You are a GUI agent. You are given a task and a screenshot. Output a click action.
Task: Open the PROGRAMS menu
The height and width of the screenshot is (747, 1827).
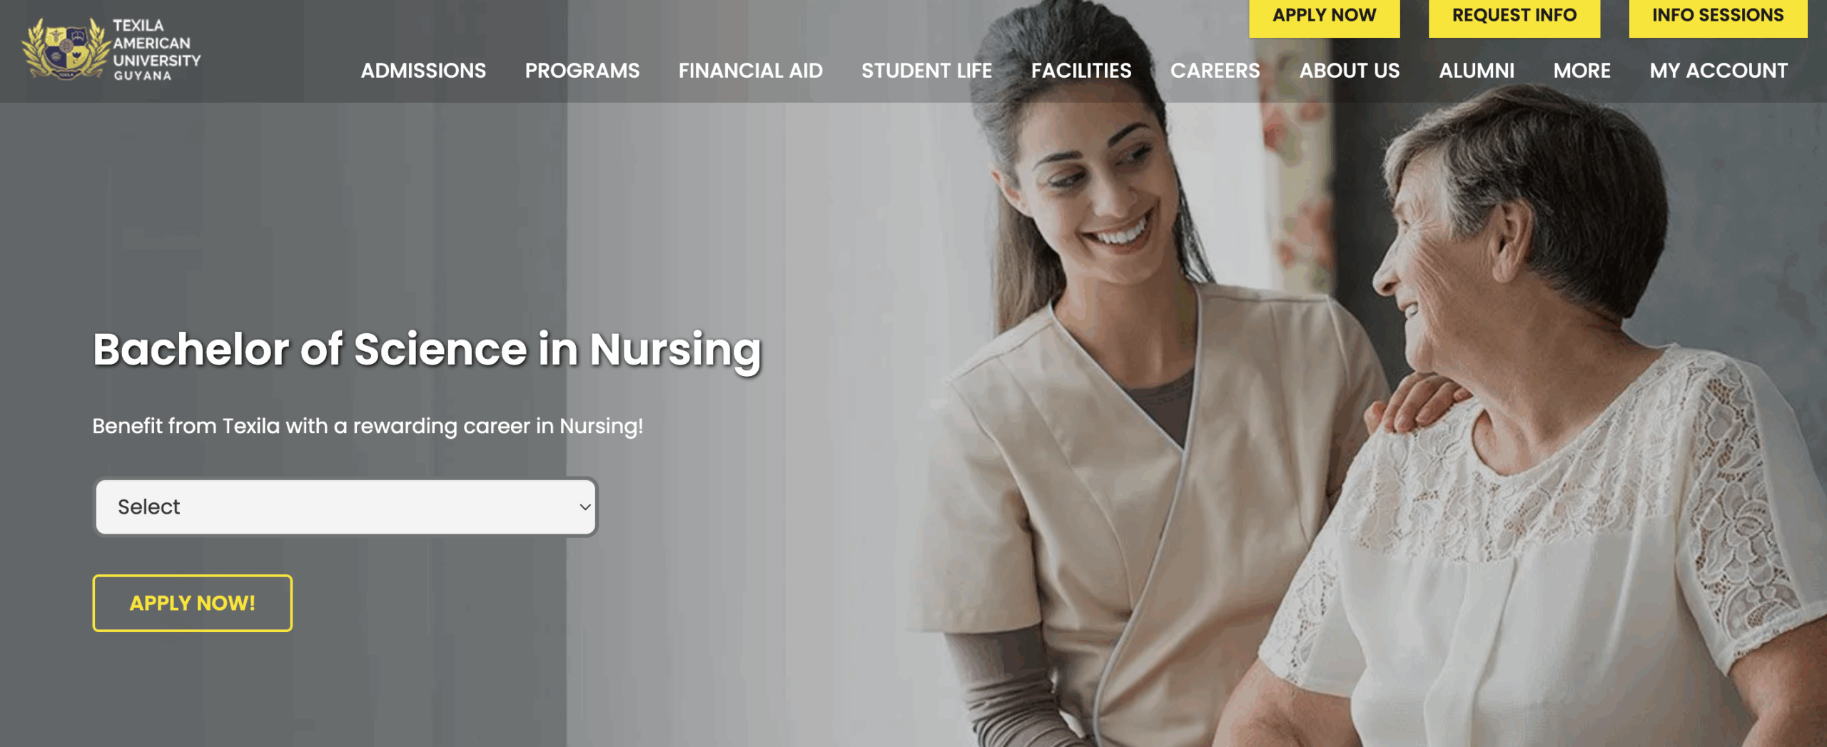pos(582,70)
